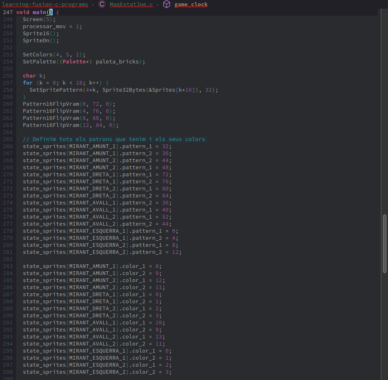Click MIRANT_AMUNT_2 color_1 = 12 line

pyautogui.click(x=94, y=280)
